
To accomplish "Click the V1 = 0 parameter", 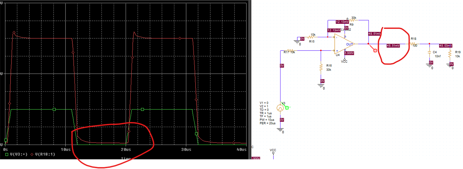I will click(264, 103).
